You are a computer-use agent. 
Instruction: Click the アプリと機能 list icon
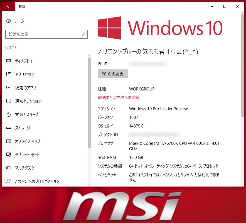[x=8, y=74]
